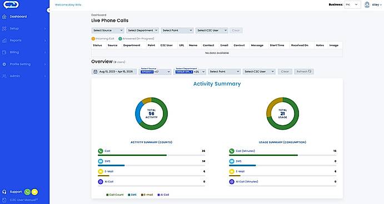Open the Business selector dropdown in header
The height and width of the screenshot is (204, 384).
coord(352,4)
